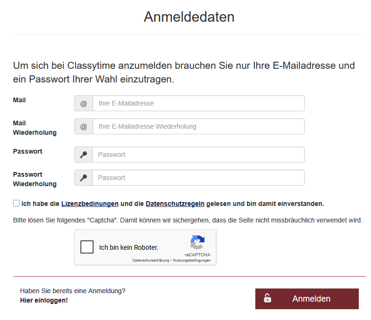Click the @ icon beside Mail Wiederholung
This screenshot has height=320, width=371.
click(83, 126)
